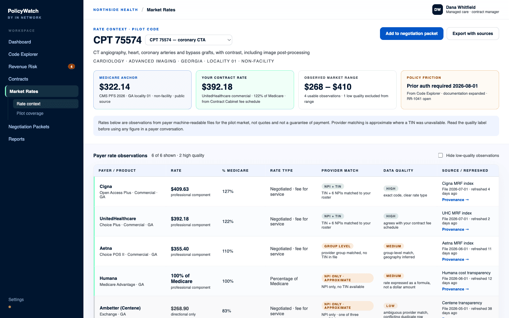Click the UnitedHealthcare payer name
The image size is (509, 318).
118,218
